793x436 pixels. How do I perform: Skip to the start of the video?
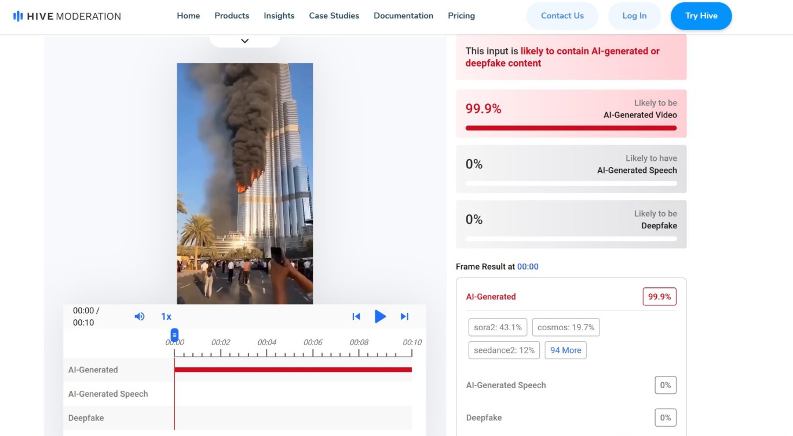[356, 316]
